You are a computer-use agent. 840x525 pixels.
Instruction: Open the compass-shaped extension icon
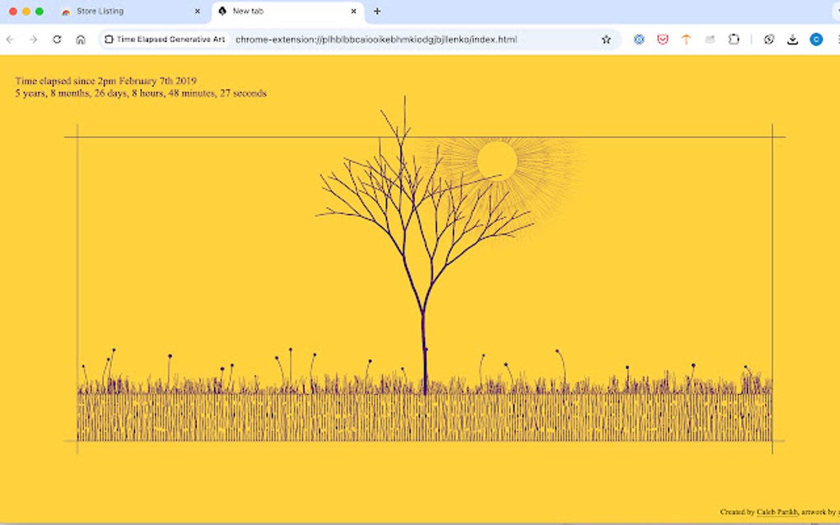point(768,39)
